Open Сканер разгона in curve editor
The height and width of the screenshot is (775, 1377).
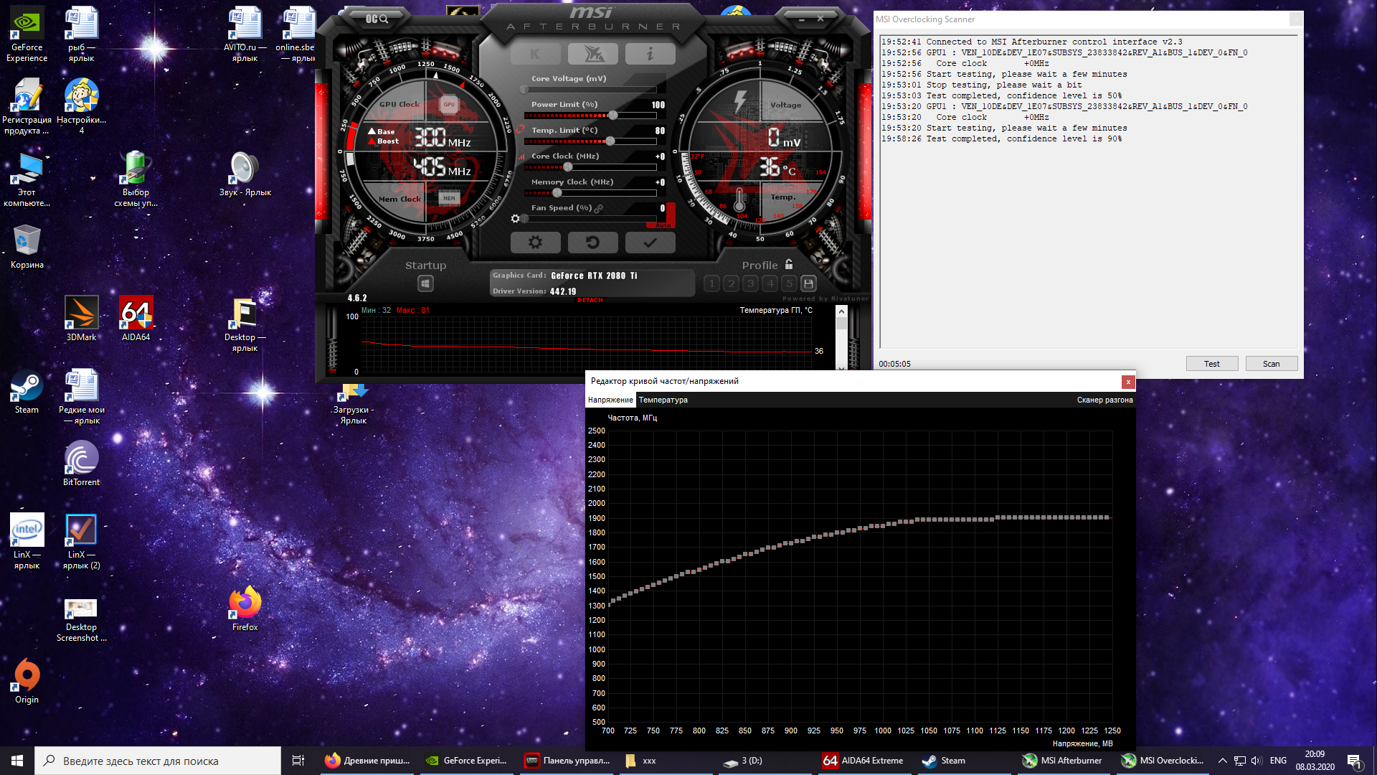click(x=1104, y=400)
